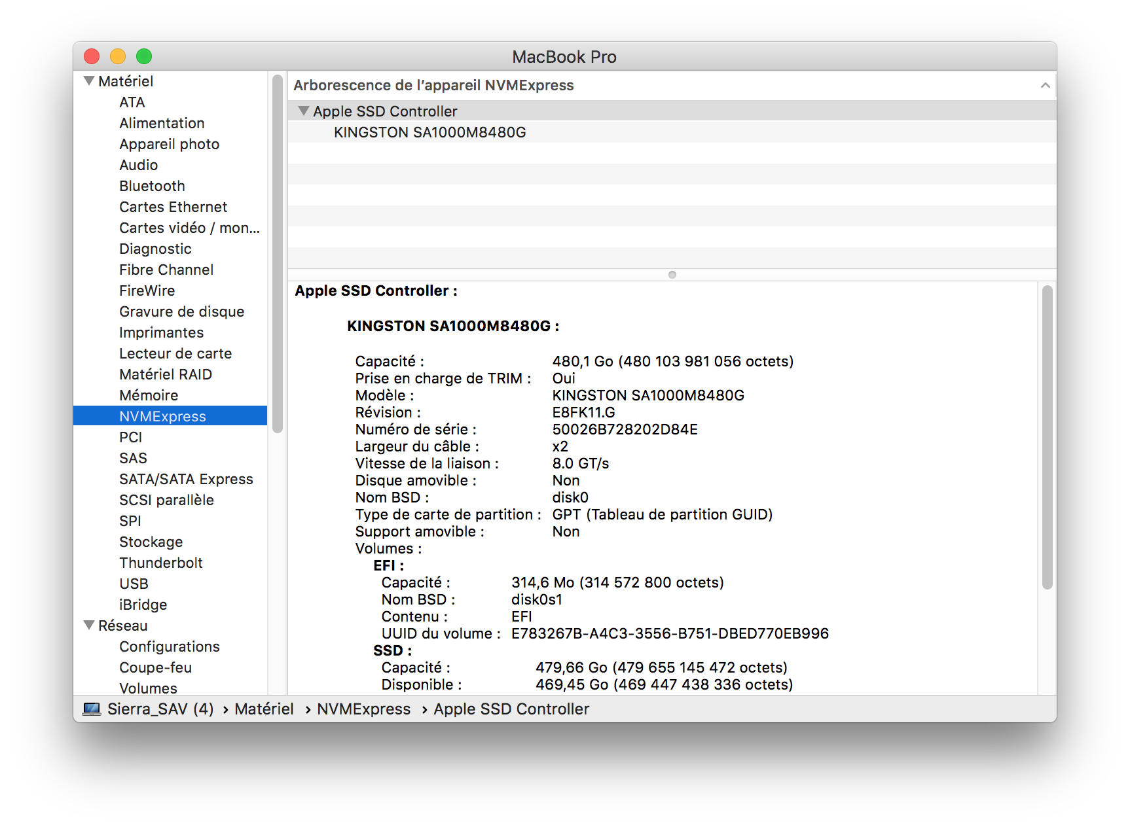Click the serial number 50026B728202D84E
Image resolution: width=1130 pixels, height=827 pixels.
click(x=625, y=429)
